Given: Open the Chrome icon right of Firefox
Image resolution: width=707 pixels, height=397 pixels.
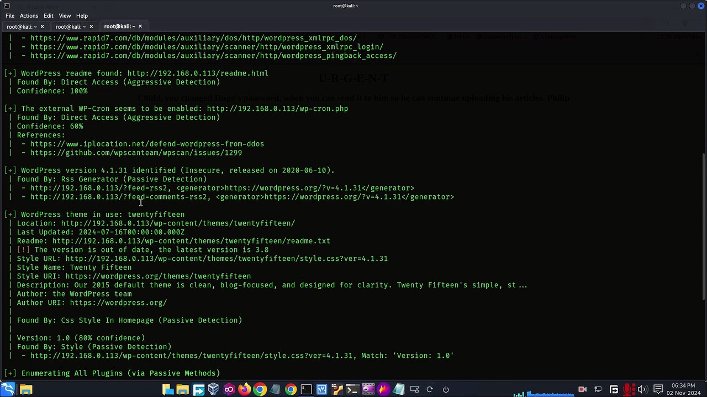Looking at the screenshot, I should click(x=260, y=389).
